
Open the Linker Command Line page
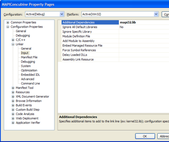click(x=30, y=83)
